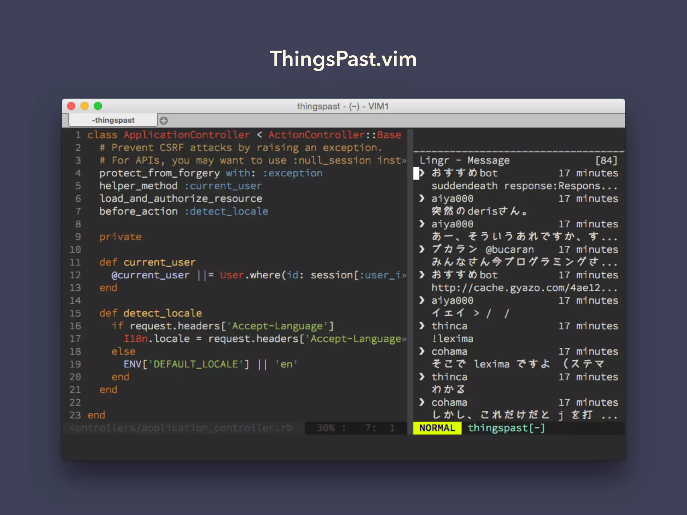Click the vertical split divider between panes
Image resolution: width=687 pixels, height=515 pixels.
click(410, 282)
